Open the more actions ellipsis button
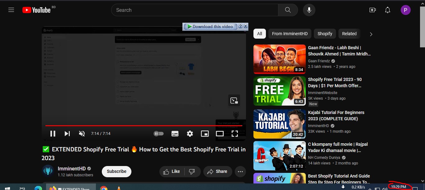 click(x=240, y=171)
